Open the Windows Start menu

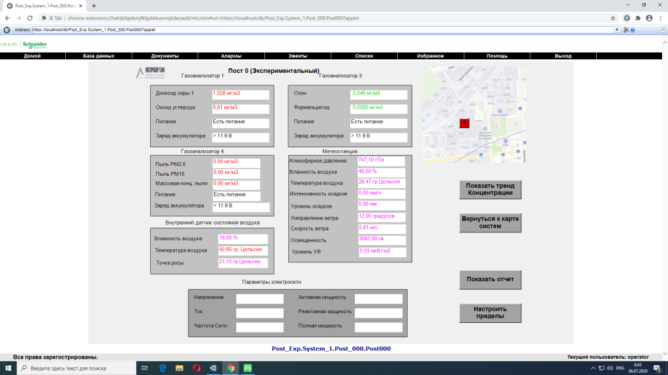[x=7, y=368]
